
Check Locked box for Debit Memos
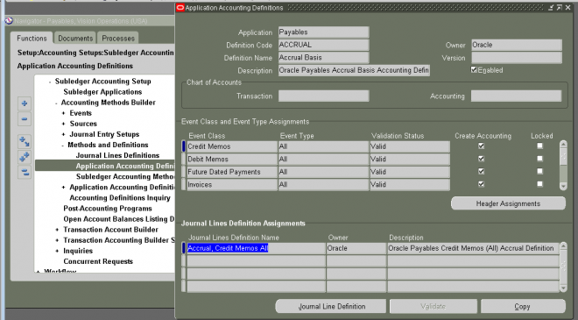coord(540,159)
